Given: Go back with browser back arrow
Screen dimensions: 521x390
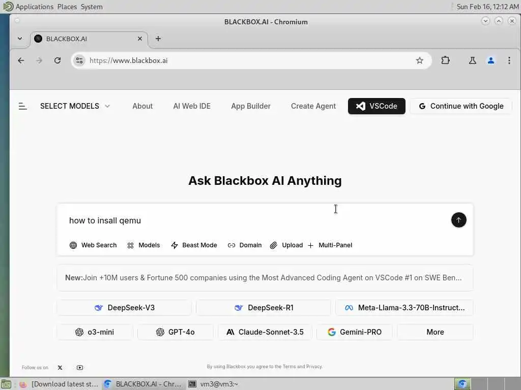Looking at the screenshot, I should (x=21, y=60).
